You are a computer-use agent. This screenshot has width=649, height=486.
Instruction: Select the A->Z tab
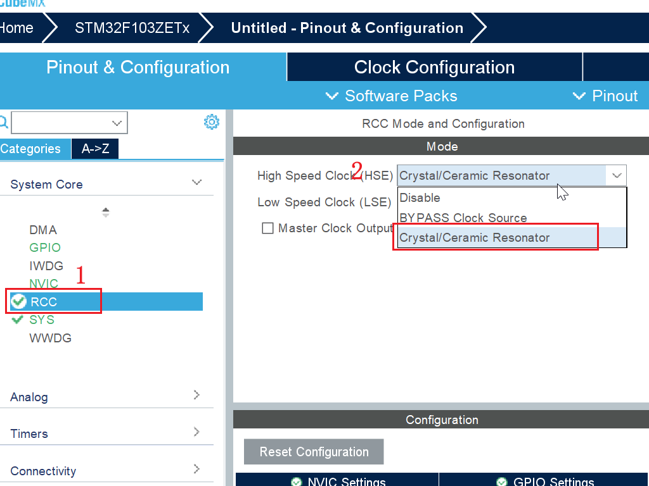click(x=95, y=148)
